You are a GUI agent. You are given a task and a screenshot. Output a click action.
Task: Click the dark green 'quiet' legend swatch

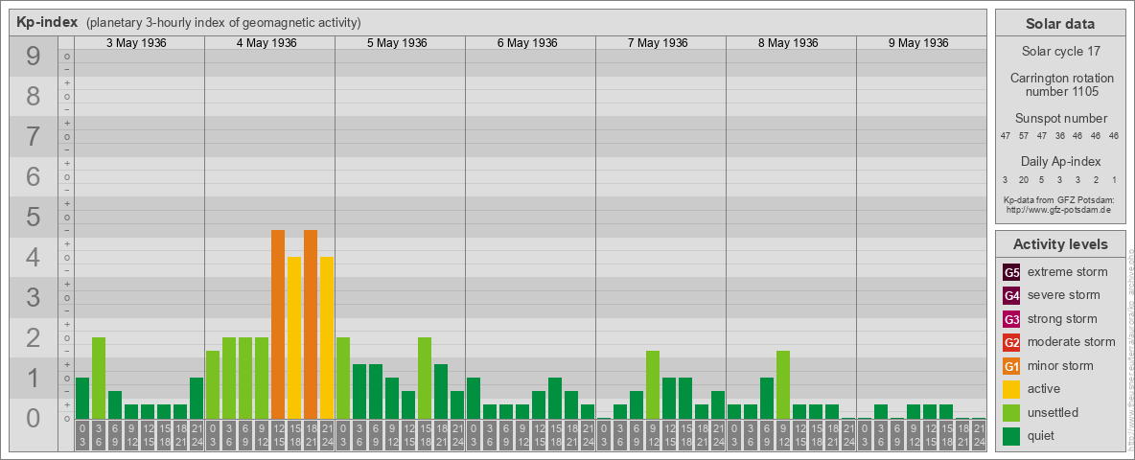pos(1011,436)
